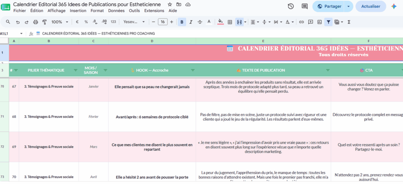Open the table views dropdown
The height and width of the screenshot is (184, 403).
(339, 22)
